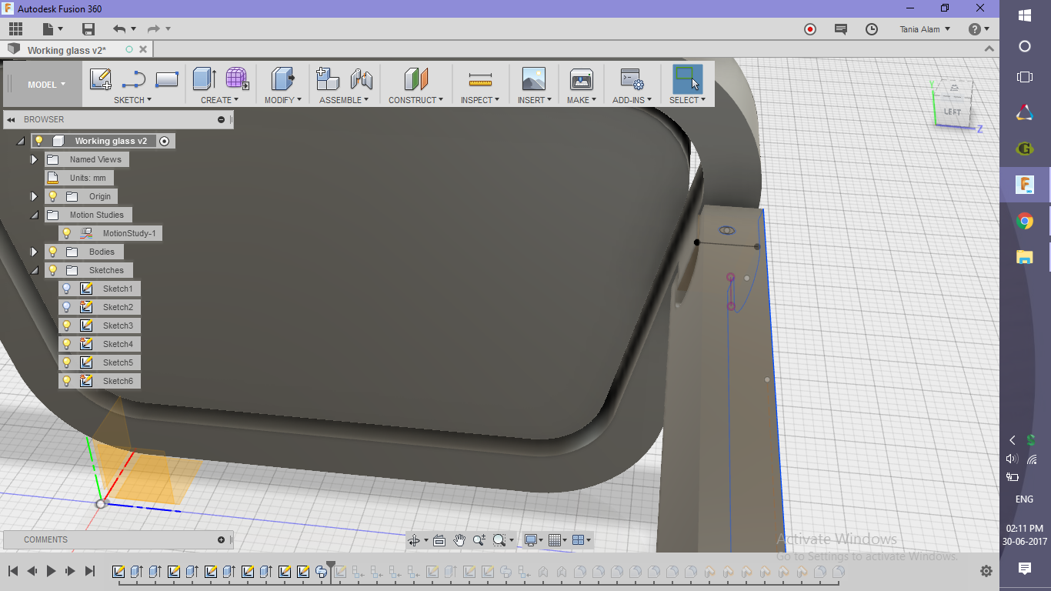Collapse the BROWSER panel with double arrows

12,119
